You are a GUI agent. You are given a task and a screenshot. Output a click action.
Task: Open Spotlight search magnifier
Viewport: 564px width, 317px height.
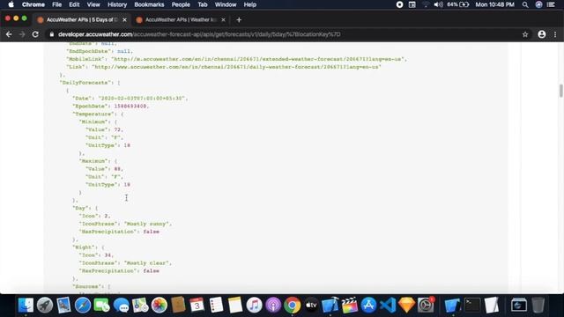(x=525, y=4)
